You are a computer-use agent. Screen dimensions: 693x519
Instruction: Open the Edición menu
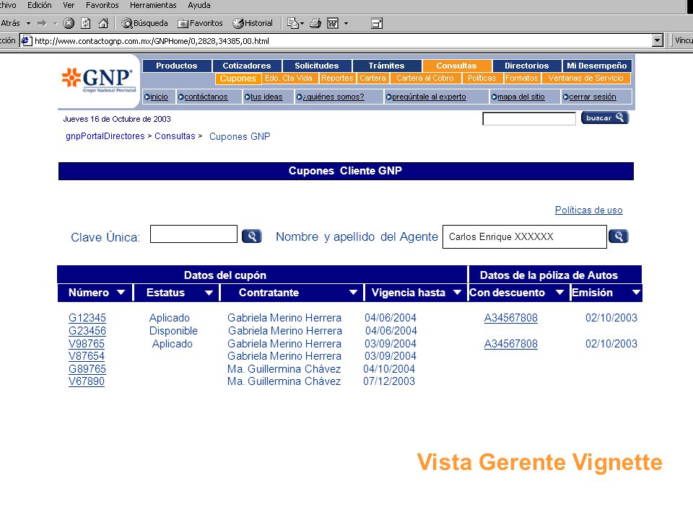(x=39, y=5)
